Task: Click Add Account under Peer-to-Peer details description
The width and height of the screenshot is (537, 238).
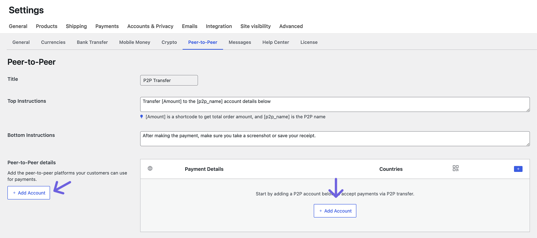Action: tap(29, 193)
